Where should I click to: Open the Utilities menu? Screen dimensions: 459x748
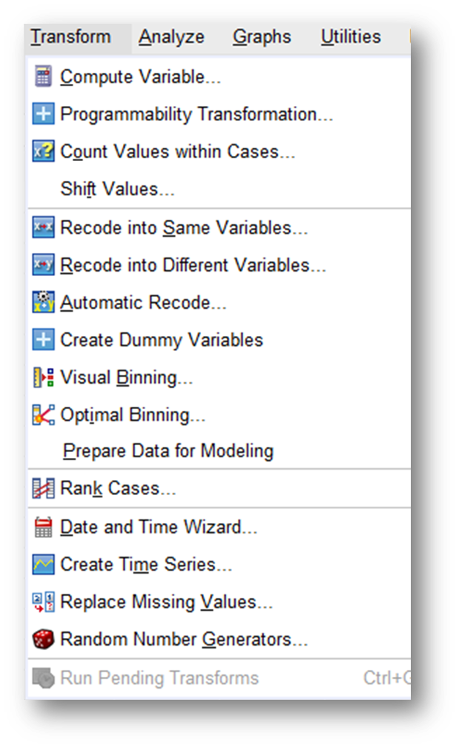[x=351, y=37]
